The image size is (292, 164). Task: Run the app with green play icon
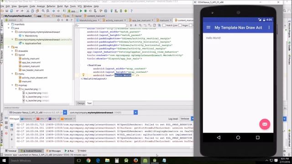coord(81,11)
